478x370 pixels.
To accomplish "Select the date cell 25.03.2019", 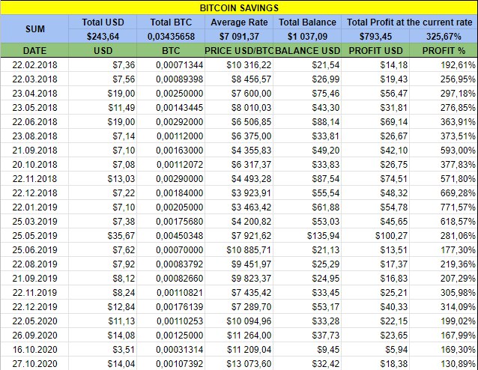I will [34, 221].
